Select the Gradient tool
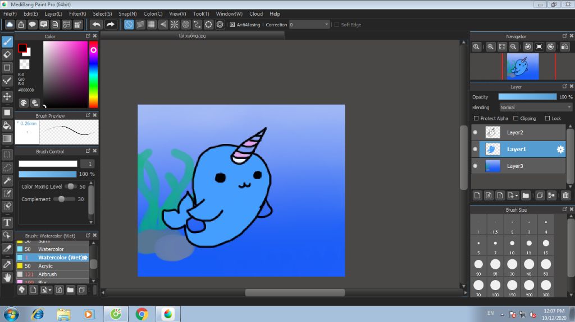Screen dimensions: 575x322 tap(7, 139)
